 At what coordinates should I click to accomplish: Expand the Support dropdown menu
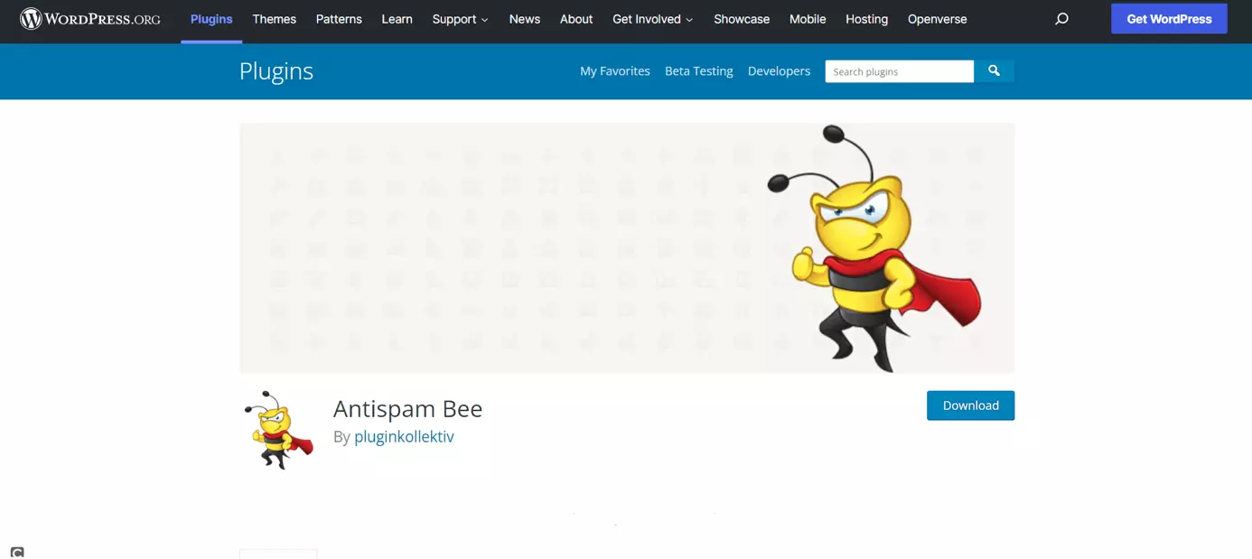[x=460, y=19]
